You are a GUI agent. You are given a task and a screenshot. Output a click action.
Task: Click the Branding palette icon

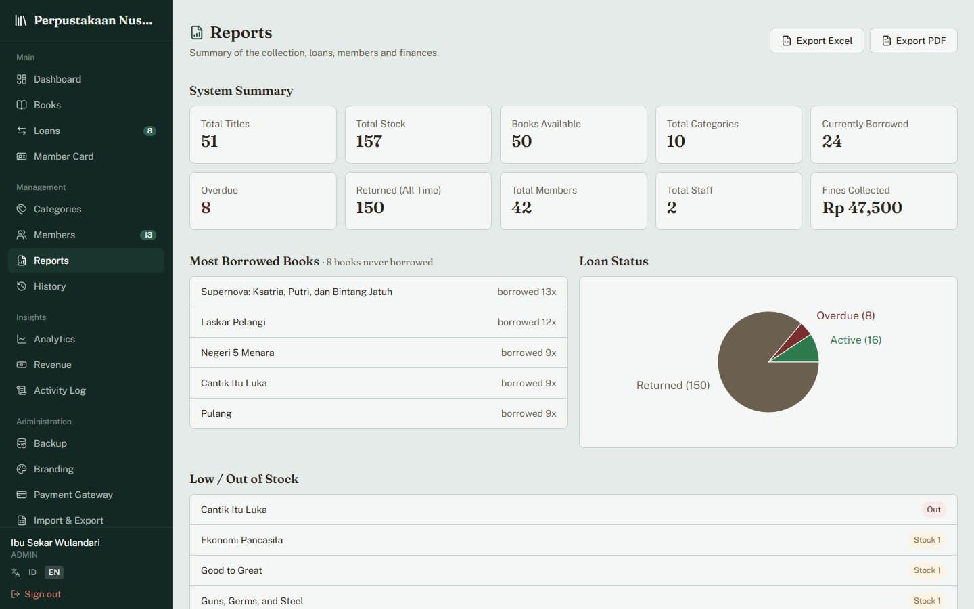coord(22,469)
